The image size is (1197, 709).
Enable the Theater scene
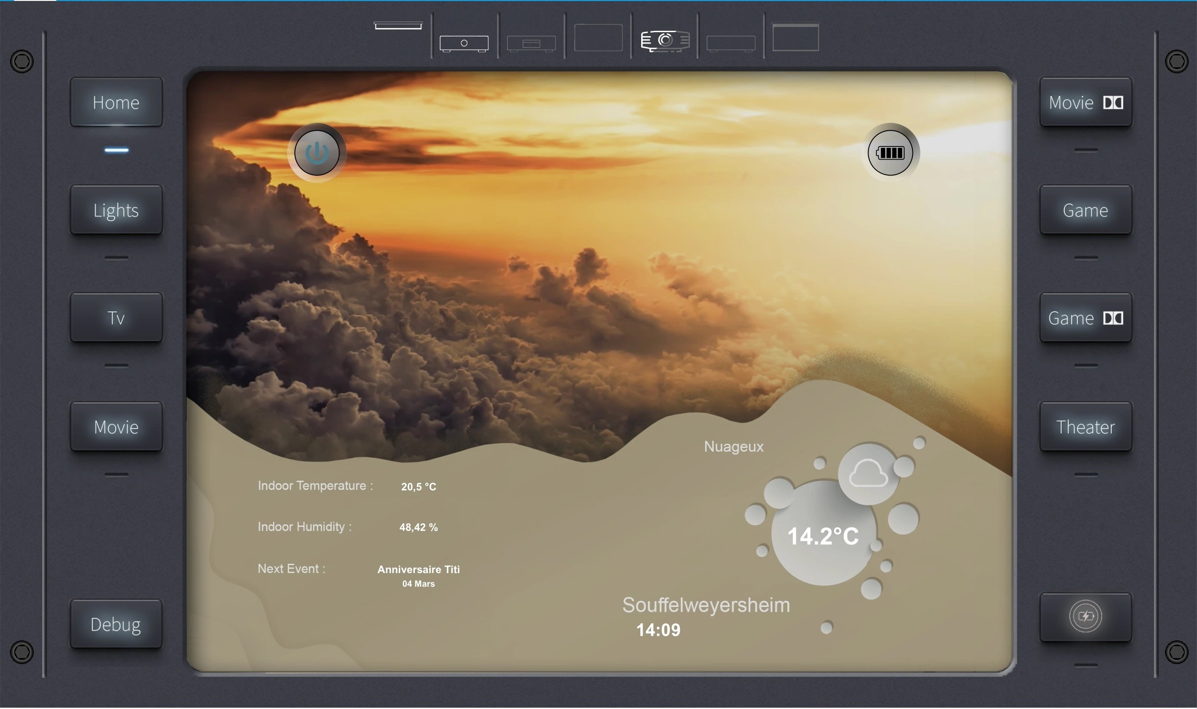(x=1085, y=427)
